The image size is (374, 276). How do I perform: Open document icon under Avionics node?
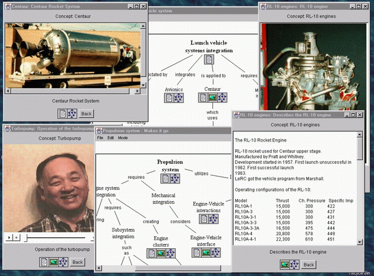pyautogui.click(x=169, y=98)
